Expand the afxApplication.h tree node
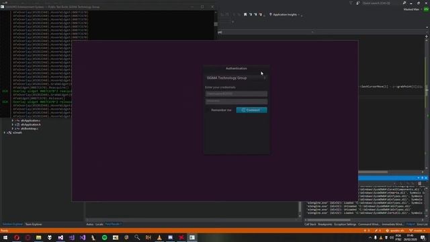This screenshot has width=430, height=242. click(x=12, y=124)
